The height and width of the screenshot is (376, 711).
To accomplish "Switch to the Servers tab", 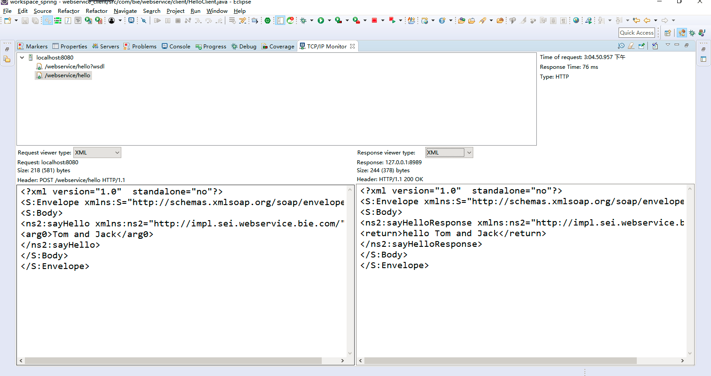I will (x=106, y=46).
